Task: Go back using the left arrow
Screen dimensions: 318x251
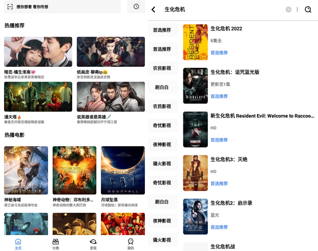Action: click(153, 9)
